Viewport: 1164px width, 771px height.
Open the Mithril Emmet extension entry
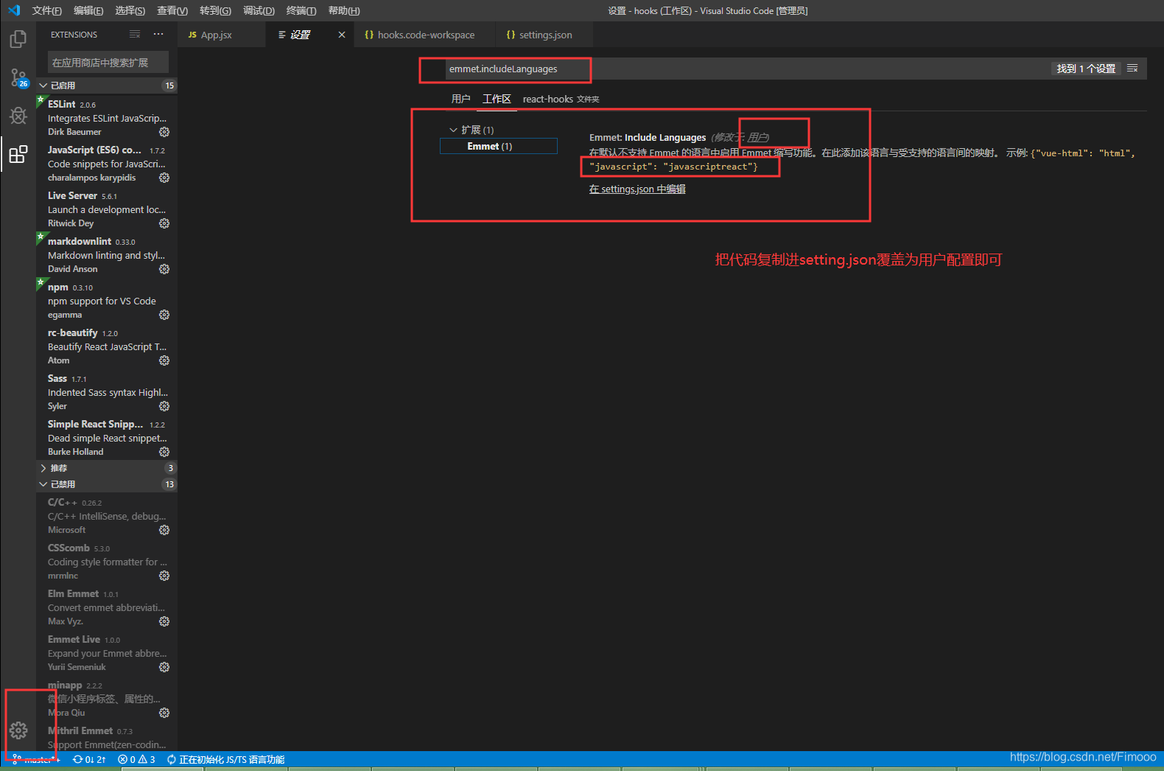tap(107, 737)
